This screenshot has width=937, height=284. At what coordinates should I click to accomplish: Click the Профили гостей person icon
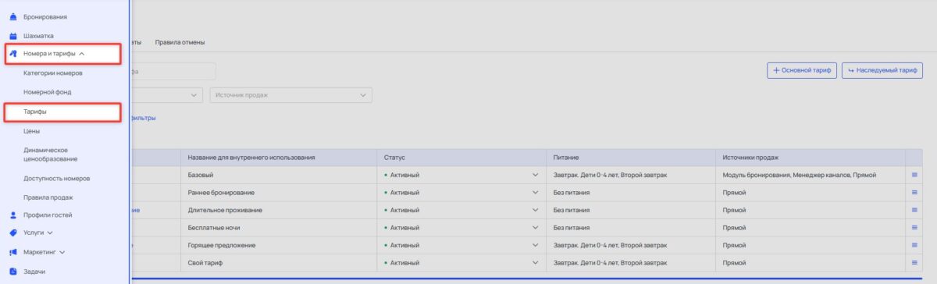click(13, 215)
